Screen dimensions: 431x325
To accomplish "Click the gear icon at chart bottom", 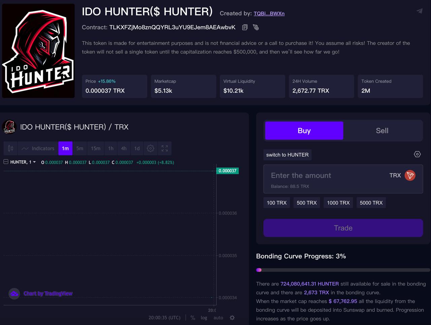I will point(232,318).
